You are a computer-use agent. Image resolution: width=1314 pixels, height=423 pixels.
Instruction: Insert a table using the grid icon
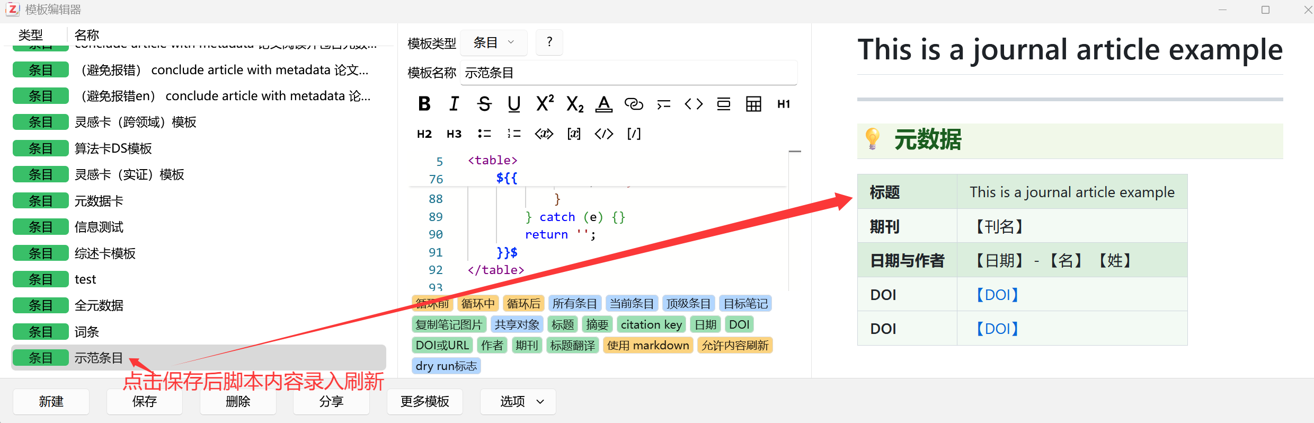[x=753, y=104]
